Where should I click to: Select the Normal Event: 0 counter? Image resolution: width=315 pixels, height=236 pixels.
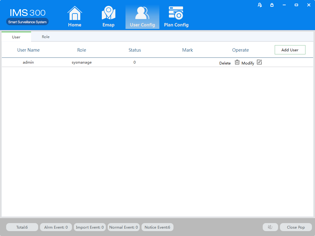tap(124, 227)
